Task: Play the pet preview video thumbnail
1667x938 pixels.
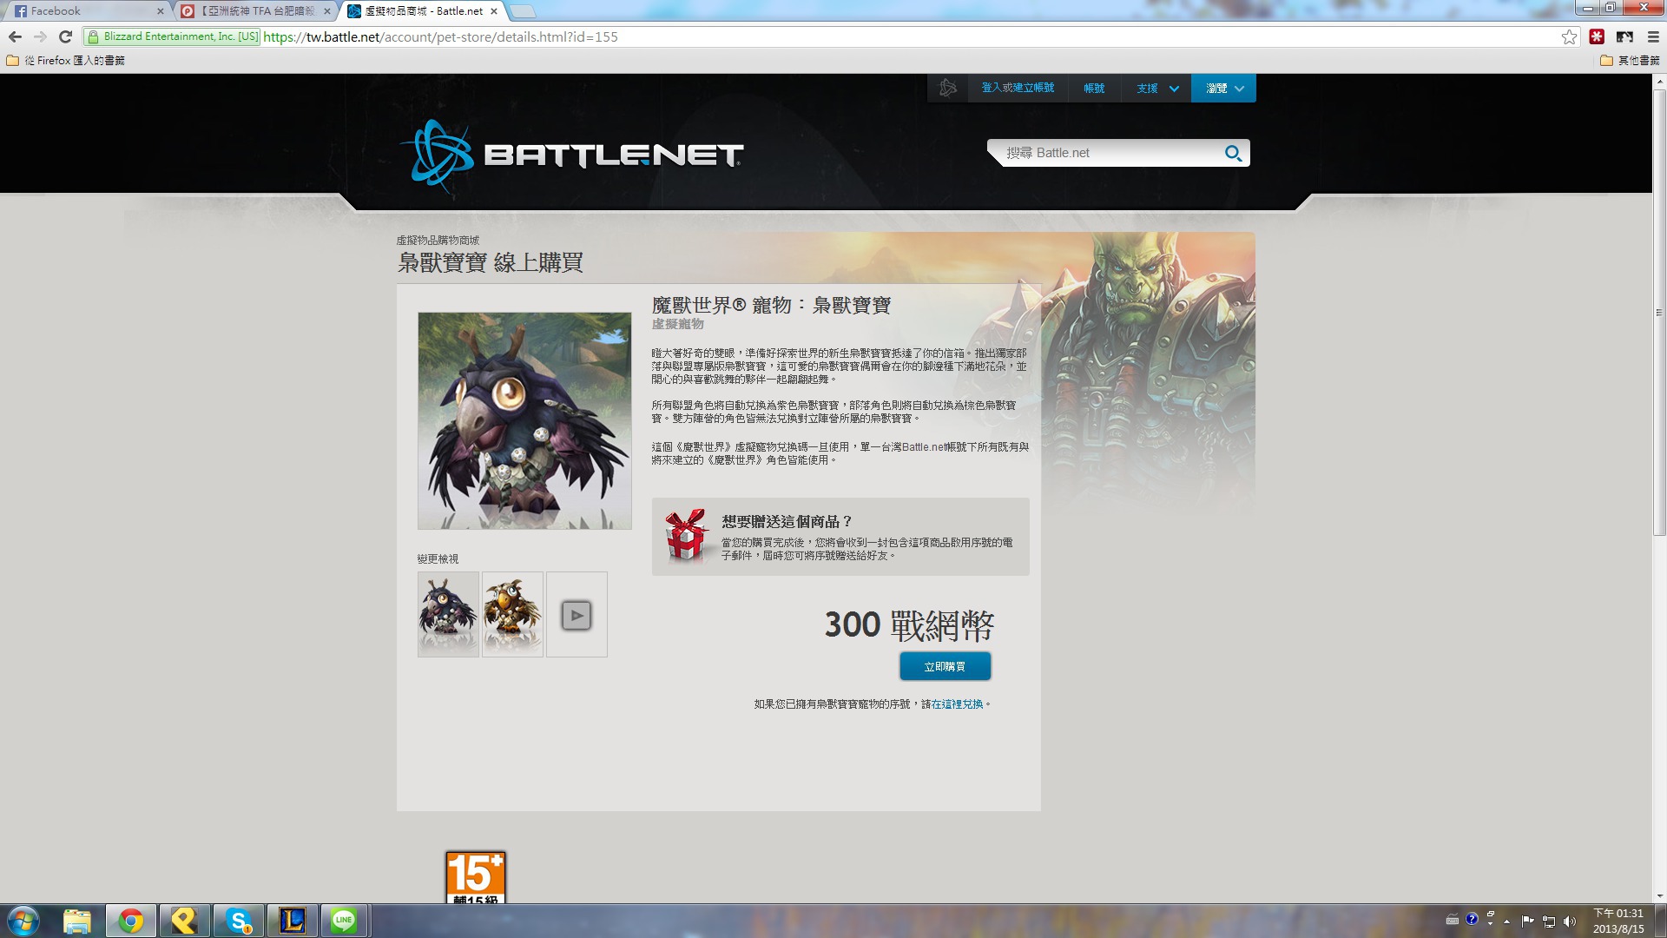Action: [x=577, y=615]
